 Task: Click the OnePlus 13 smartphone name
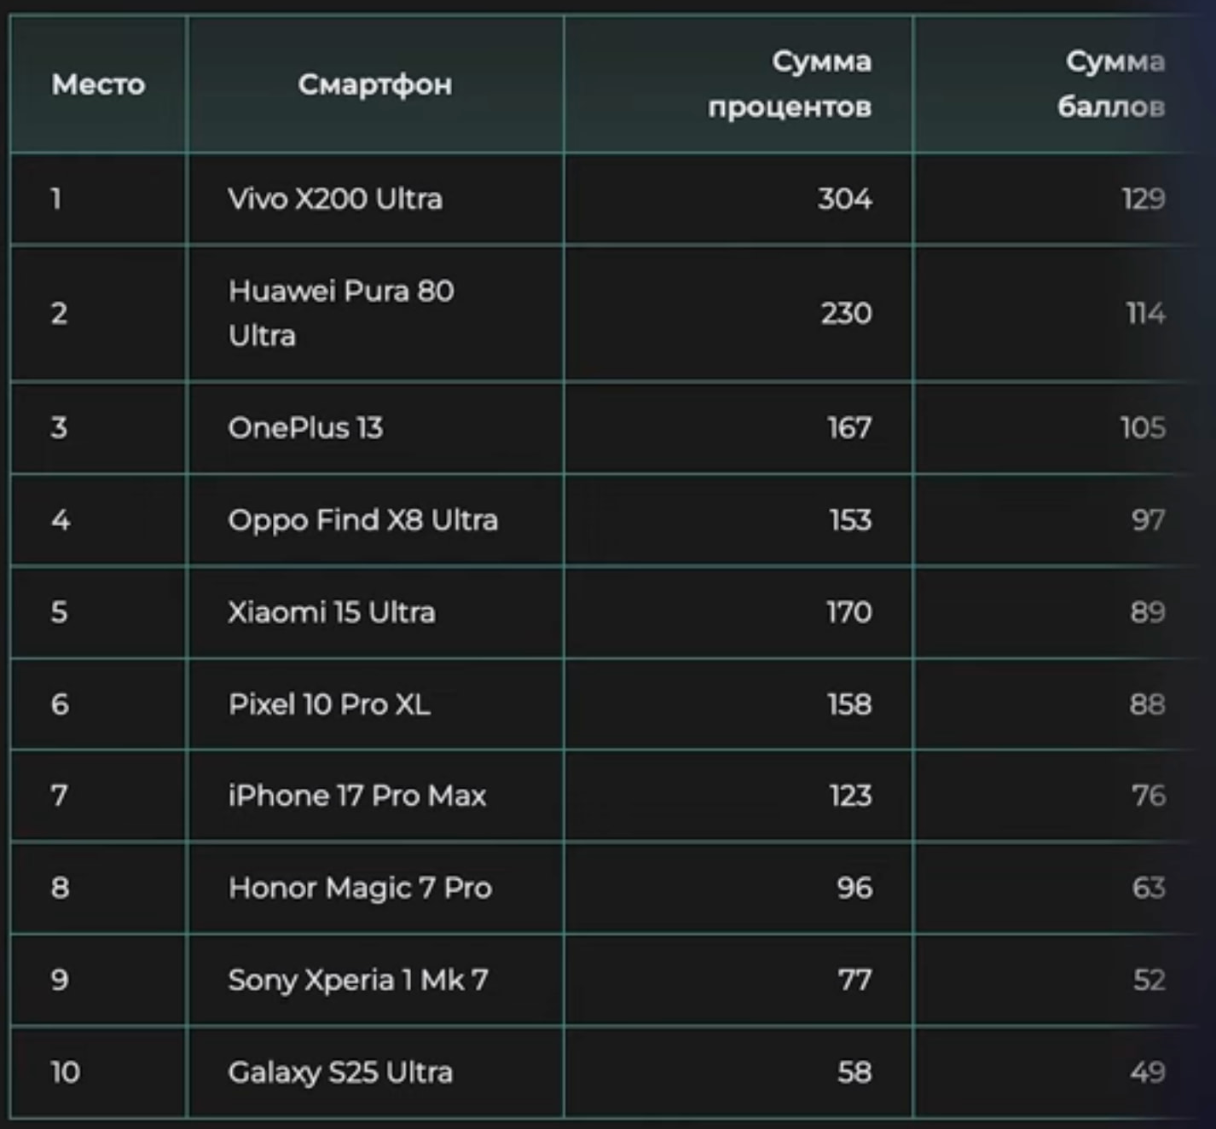305,427
